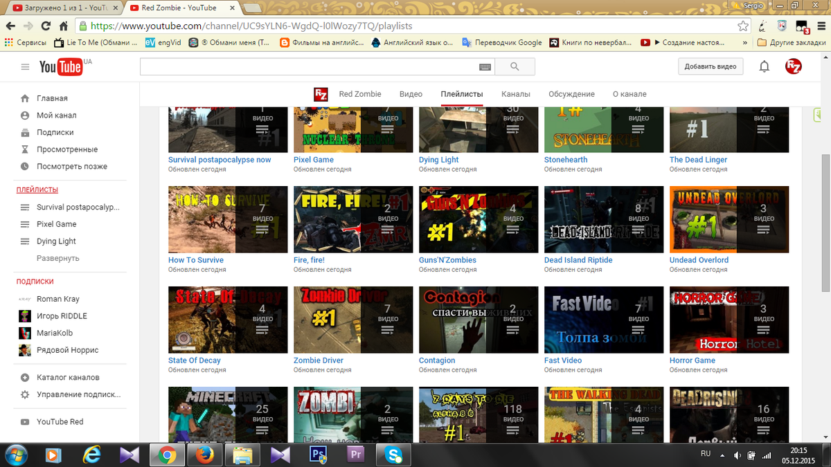Click the Каталог каналов plus icon
This screenshot has width=831, height=467.
(25, 378)
